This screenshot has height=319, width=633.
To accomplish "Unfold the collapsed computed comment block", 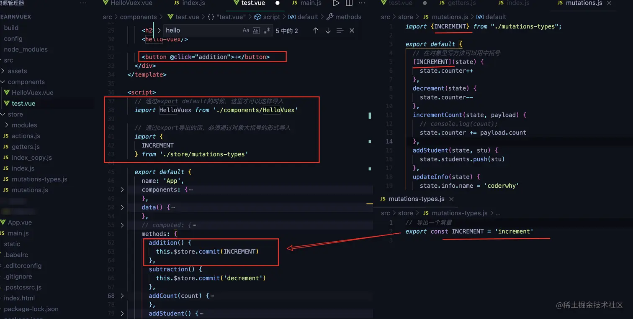I will (x=122, y=225).
